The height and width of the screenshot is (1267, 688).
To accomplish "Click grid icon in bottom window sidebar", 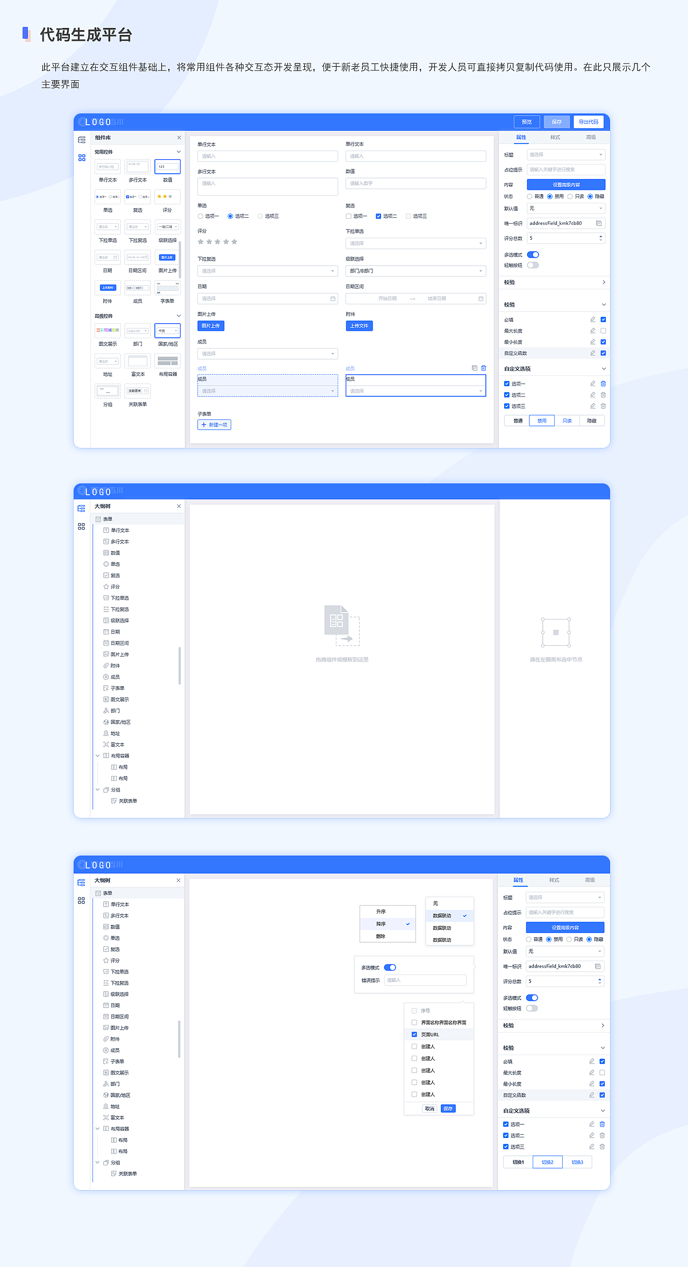I will (x=81, y=900).
